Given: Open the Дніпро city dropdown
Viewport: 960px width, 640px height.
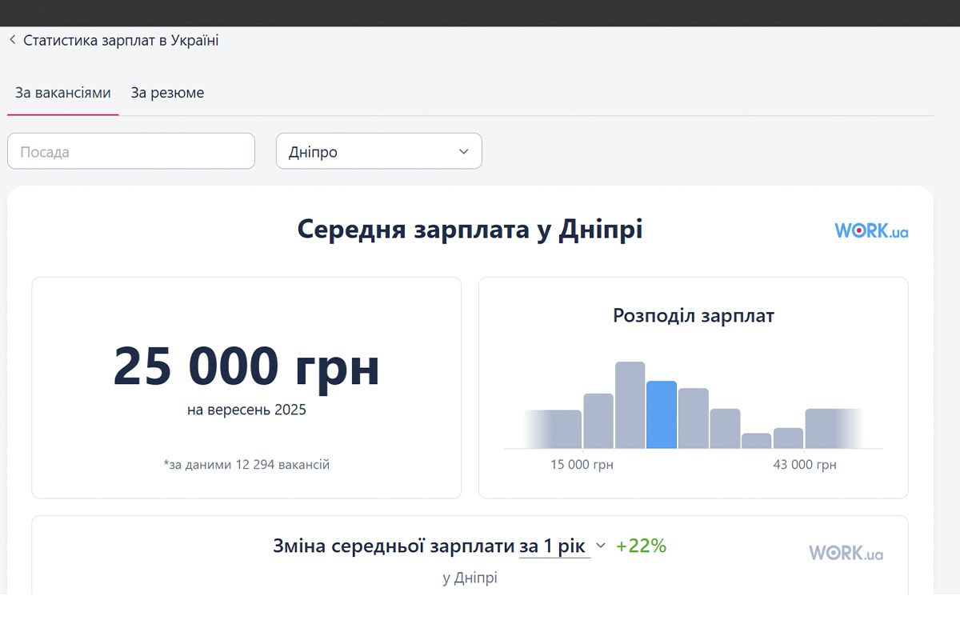Looking at the screenshot, I should click(378, 151).
